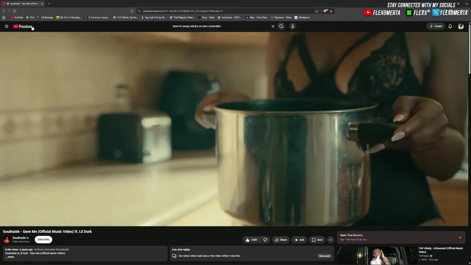Open the Payments - Tebex bookmark
Viewport: 471px width, 265px height.
click(281, 17)
